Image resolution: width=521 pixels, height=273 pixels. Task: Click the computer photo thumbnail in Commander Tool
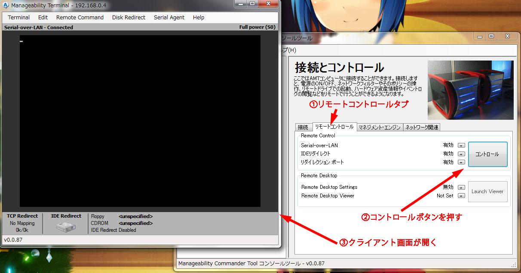[470, 90]
